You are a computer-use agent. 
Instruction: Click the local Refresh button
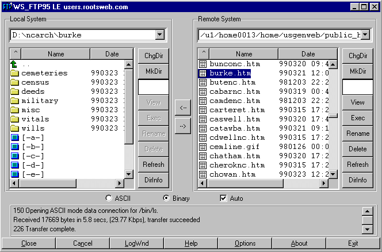coord(154,165)
